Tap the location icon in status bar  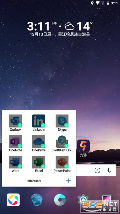pyautogui.click(x=92, y=3)
